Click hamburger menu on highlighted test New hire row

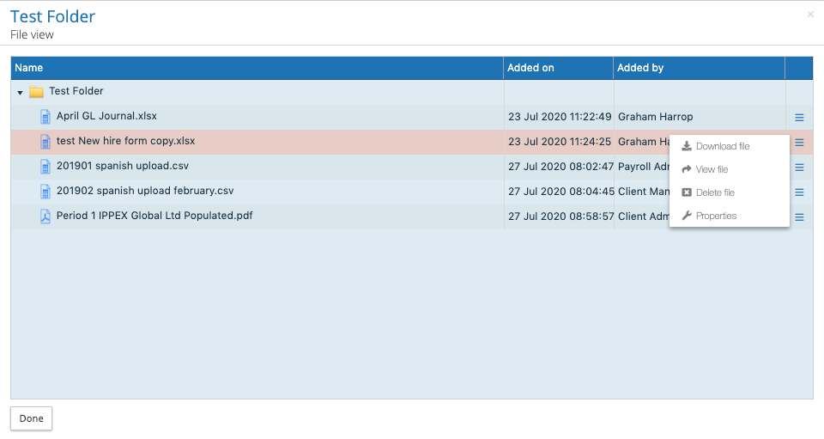(799, 143)
